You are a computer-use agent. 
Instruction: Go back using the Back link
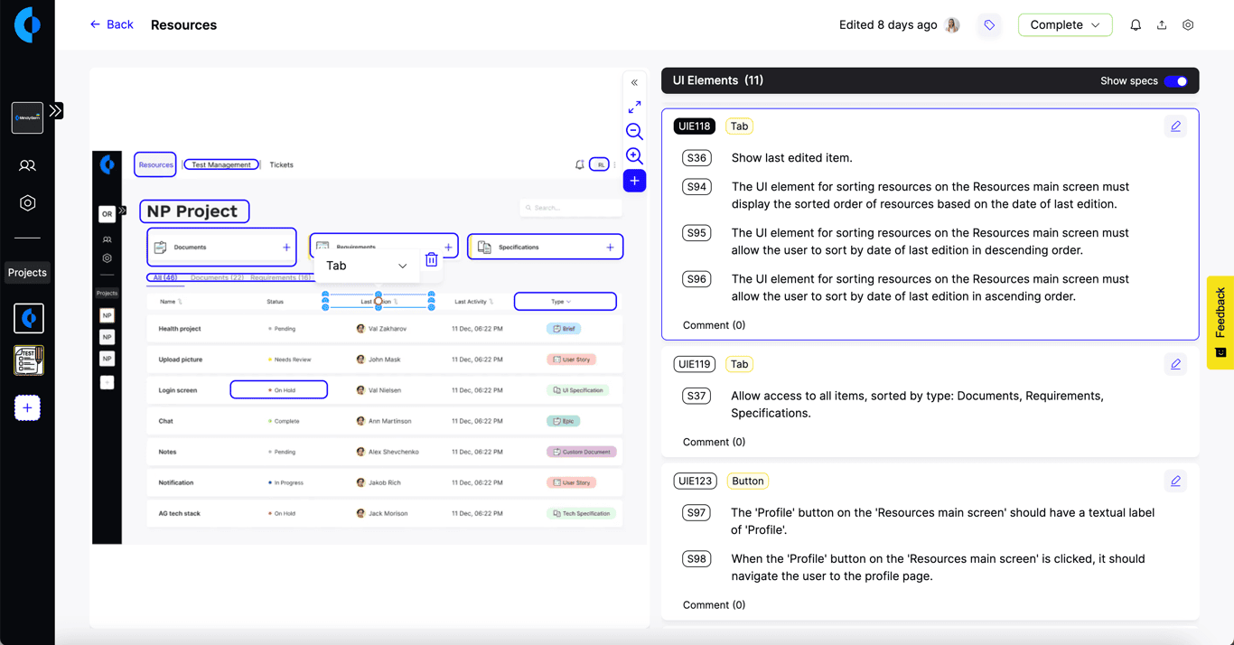[111, 24]
